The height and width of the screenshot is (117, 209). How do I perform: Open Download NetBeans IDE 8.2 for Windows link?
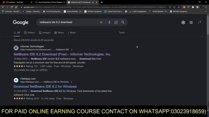pyautogui.click(x=45, y=86)
